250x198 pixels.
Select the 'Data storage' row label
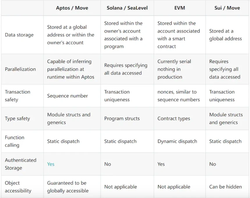pos(19,35)
